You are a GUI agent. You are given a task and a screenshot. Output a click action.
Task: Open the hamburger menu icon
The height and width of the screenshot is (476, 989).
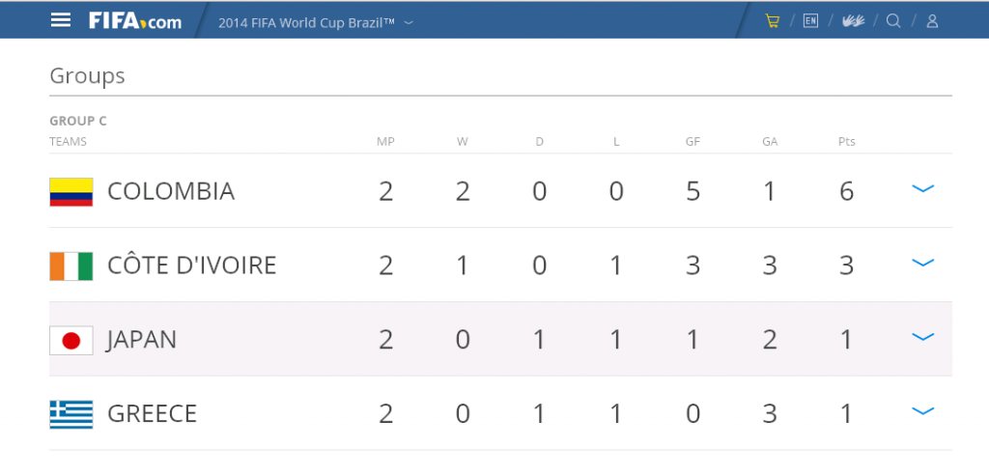61,20
